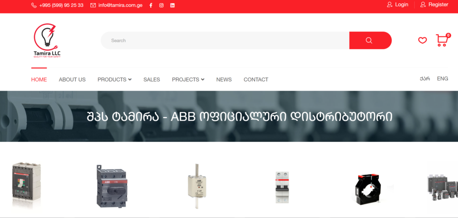
Task: Open the Instagram icon link
Action: pos(161,5)
